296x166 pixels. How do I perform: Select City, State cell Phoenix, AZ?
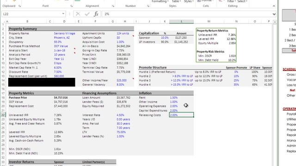pos(62,38)
